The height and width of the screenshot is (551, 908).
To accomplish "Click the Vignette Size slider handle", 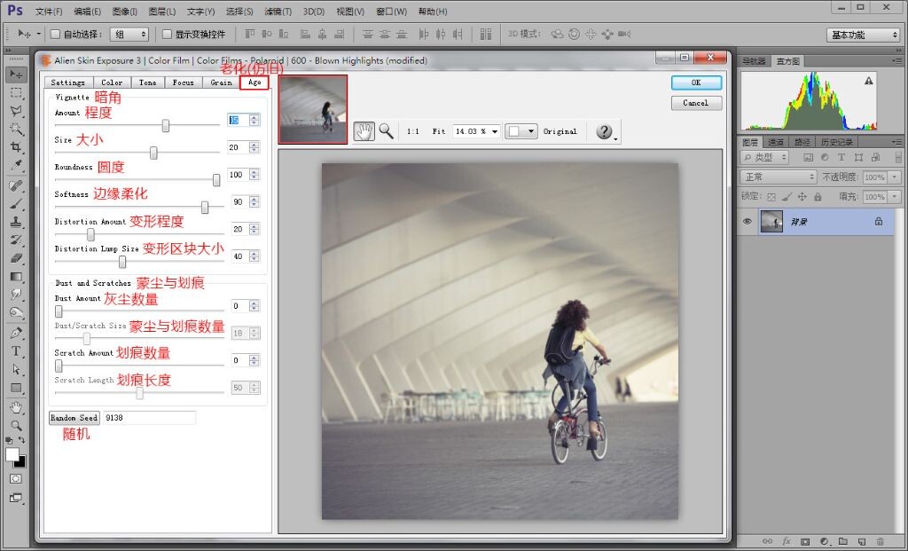I will [153, 153].
